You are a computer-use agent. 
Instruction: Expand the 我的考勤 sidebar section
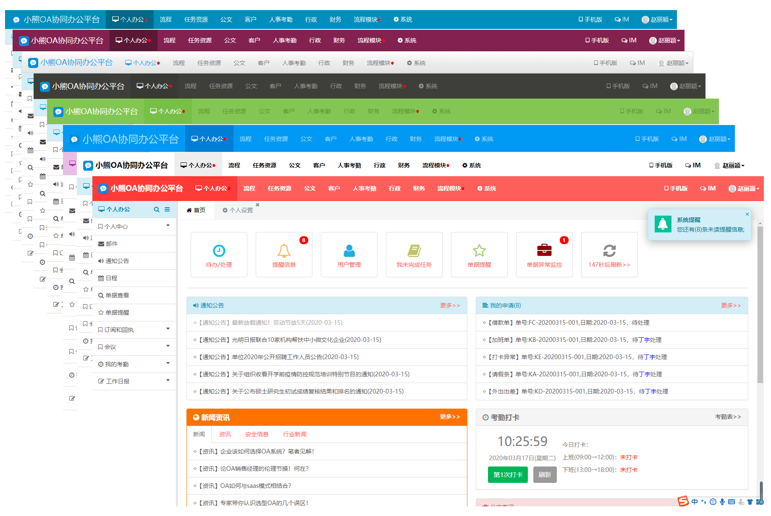pyautogui.click(x=134, y=364)
